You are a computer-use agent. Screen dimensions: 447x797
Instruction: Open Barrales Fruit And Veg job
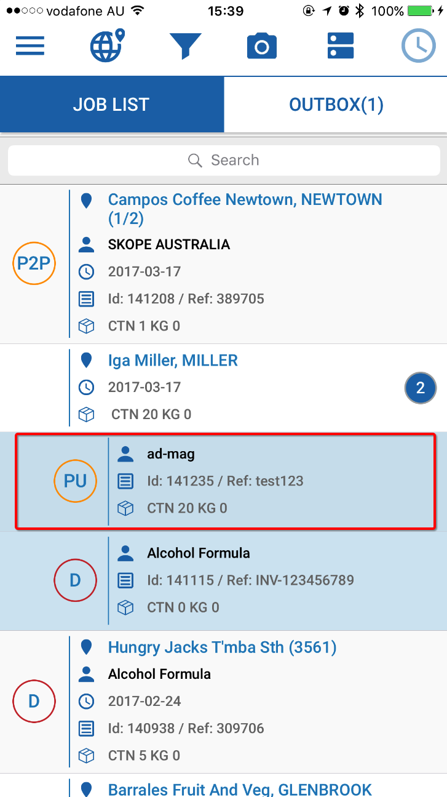[x=240, y=789]
